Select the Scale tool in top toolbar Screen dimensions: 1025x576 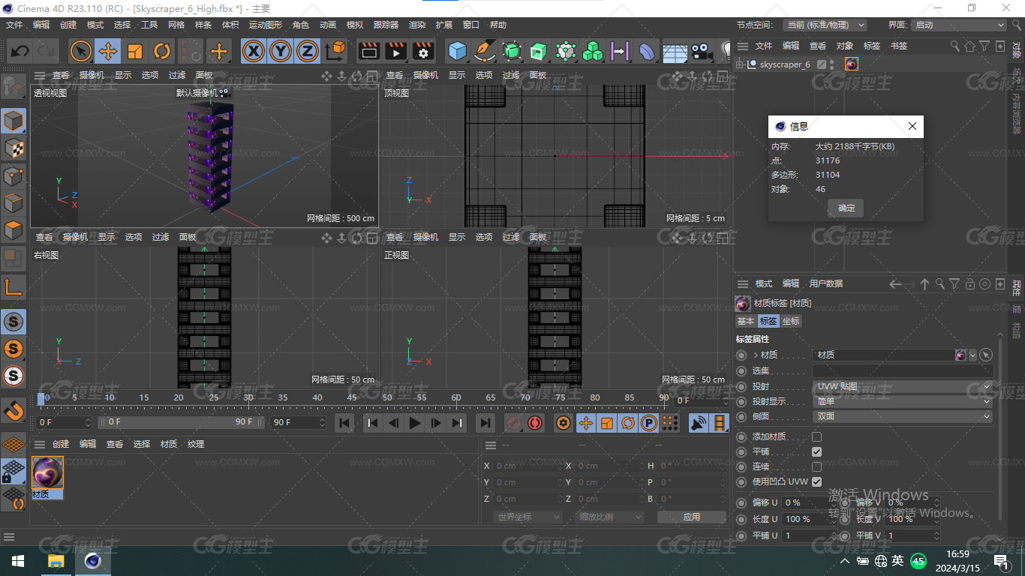(x=135, y=51)
